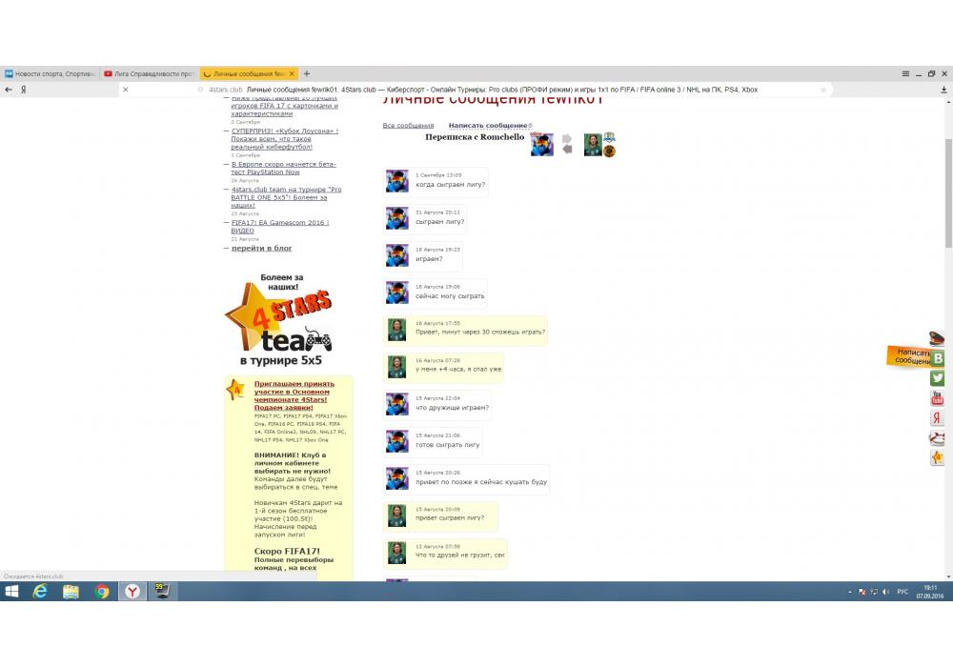Image resolution: width=953 pixels, height=667 pixels.
Task: Click 'Написать сообщение' link
Action: 488,125
